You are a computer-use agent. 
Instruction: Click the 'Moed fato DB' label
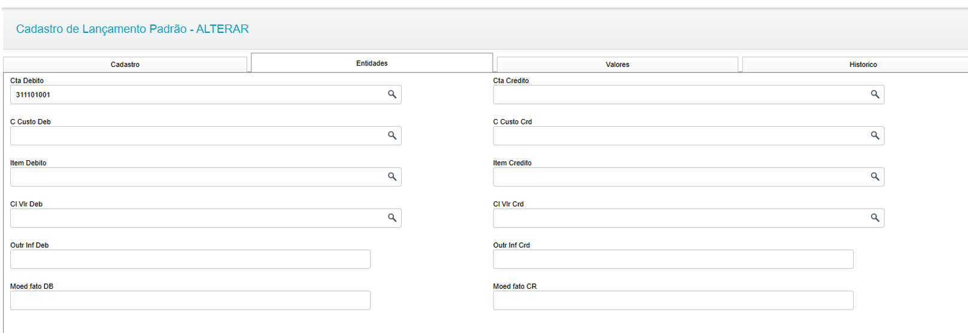click(x=32, y=287)
